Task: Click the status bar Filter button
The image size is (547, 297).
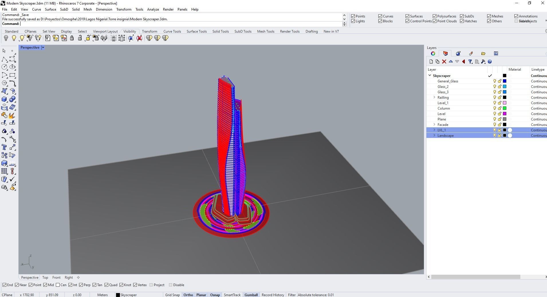Action: (292, 295)
